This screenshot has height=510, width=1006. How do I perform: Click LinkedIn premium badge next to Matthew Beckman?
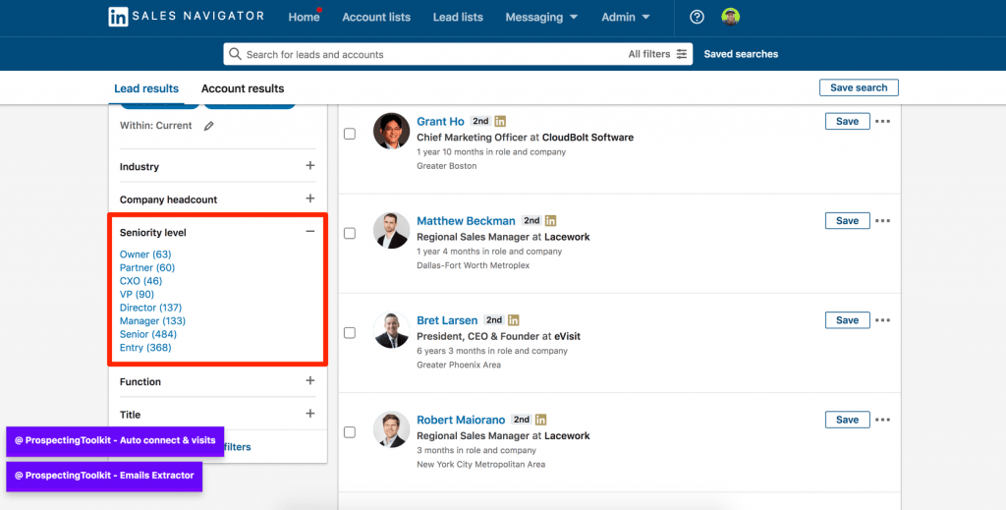550,221
